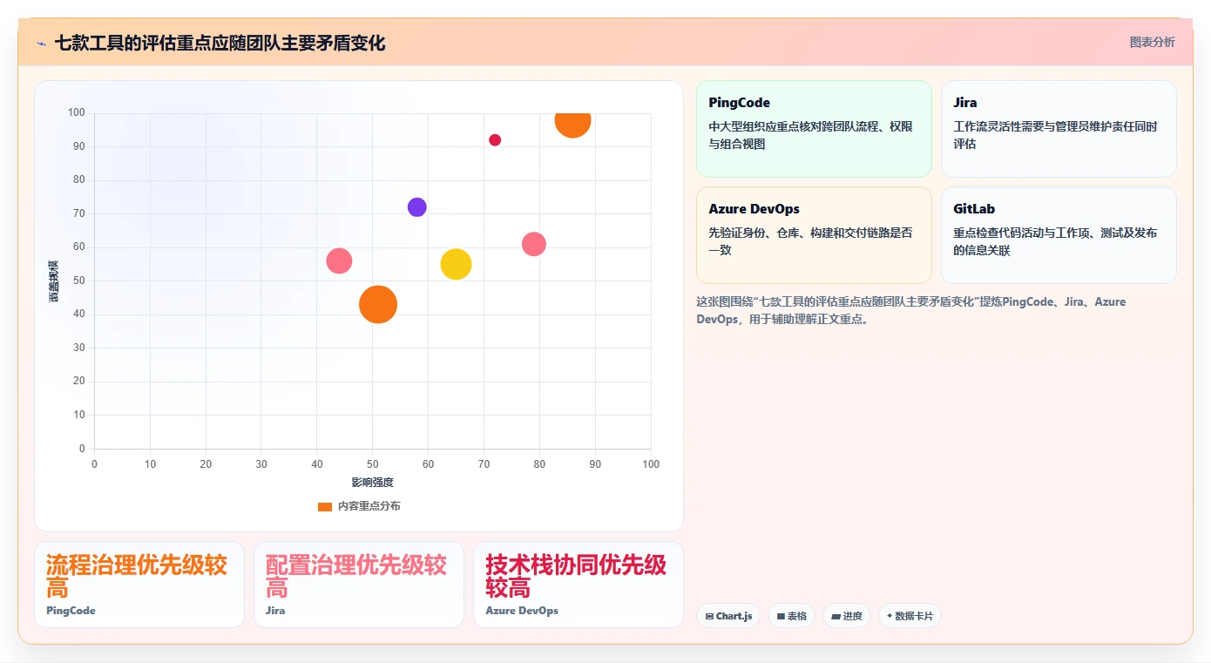Select the small crimson bubble near top
Image resolution: width=1211 pixels, height=663 pixels.
(495, 140)
